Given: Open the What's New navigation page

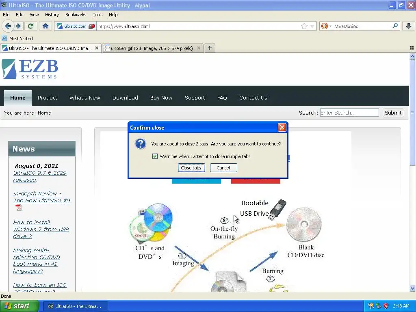Looking at the screenshot, I should click(x=85, y=97).
